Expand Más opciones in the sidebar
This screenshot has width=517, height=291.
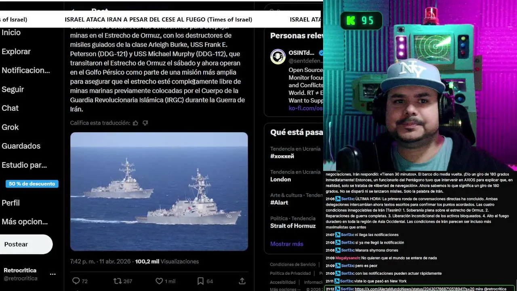tap(25, 221)
